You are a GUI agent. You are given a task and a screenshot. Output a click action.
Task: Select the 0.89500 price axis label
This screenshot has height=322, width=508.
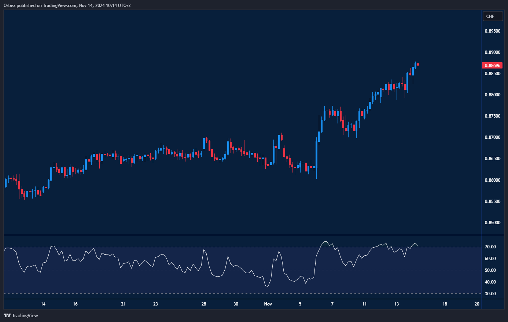pyautogui.click(x=492, y=31)
